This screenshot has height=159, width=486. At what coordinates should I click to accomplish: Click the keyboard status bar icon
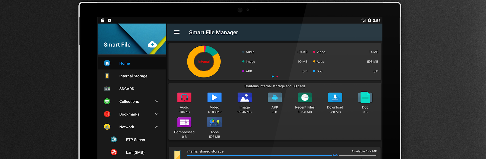point(110,20)
